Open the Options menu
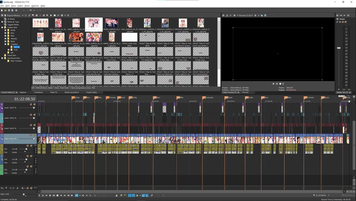 [35, 6]
